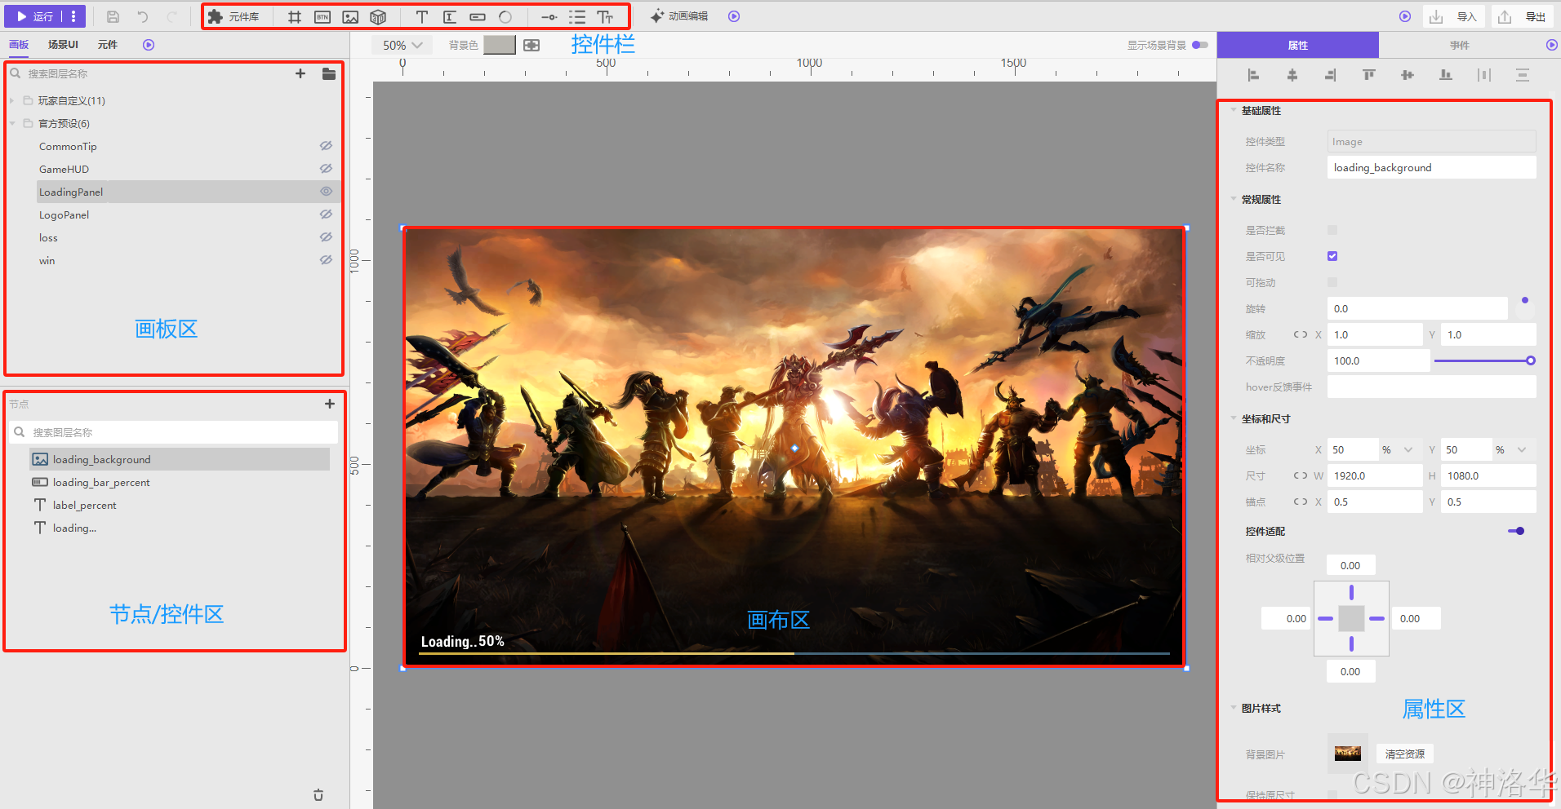Select the slider control tool

549,17
